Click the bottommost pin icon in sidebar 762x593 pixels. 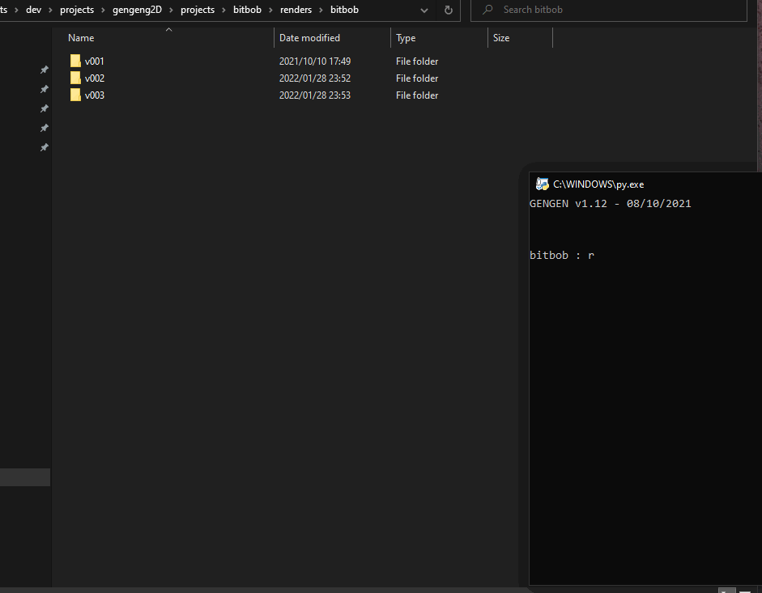click(x=45, y=147)
